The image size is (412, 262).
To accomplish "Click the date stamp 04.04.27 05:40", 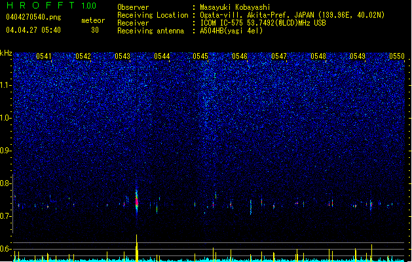I will (33, 30).
